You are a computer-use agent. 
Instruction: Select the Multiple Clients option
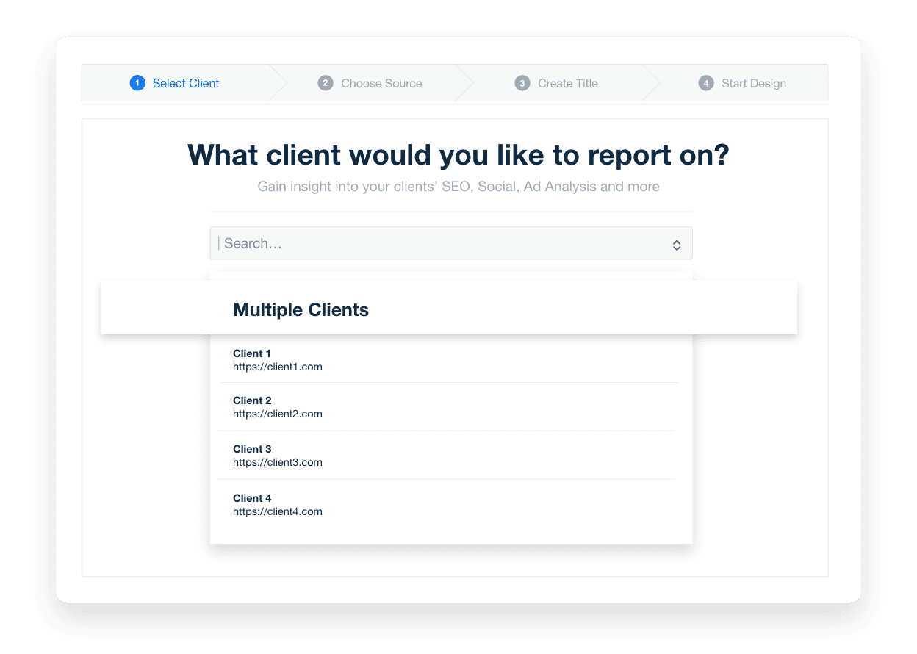[x=301, y=309]
